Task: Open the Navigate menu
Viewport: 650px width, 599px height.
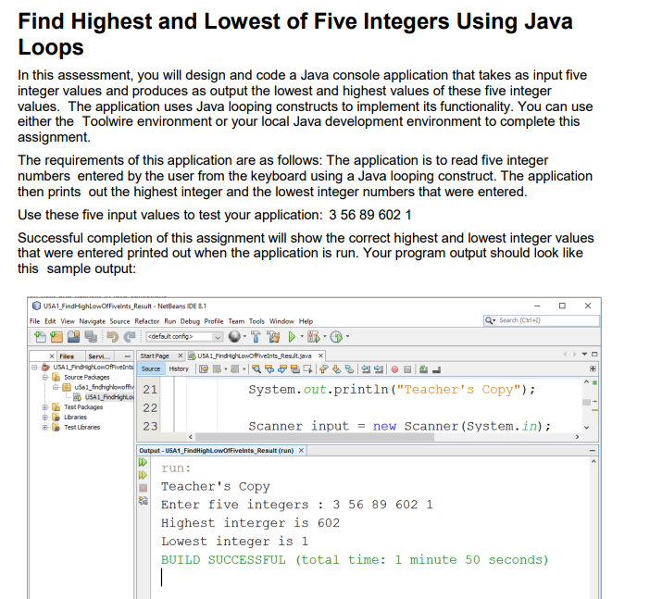Action: tap(92, 321)
